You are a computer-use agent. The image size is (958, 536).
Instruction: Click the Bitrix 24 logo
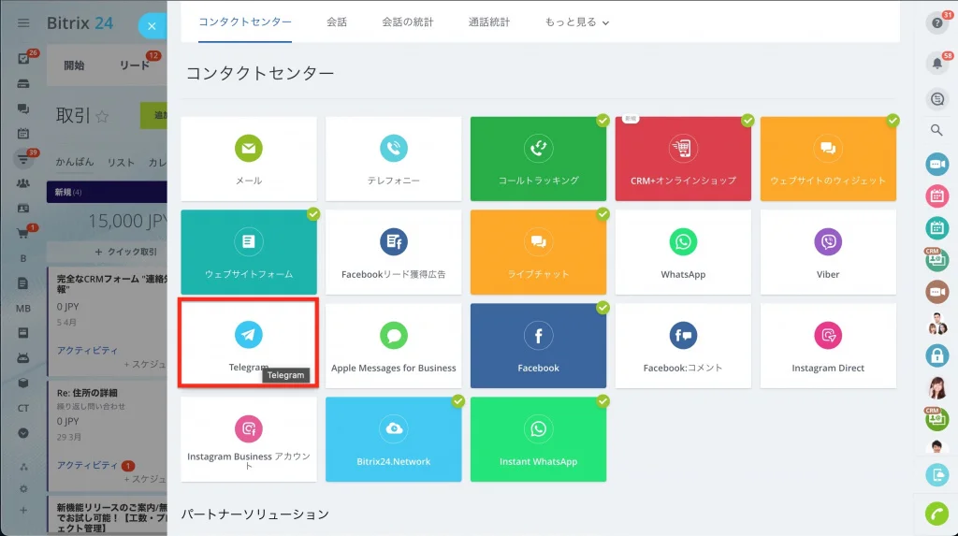(80, 23)
